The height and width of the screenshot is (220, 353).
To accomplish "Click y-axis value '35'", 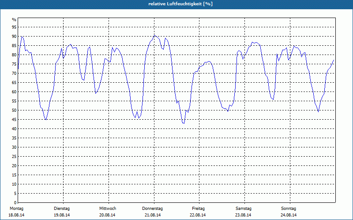I will (x=14, y=138).
